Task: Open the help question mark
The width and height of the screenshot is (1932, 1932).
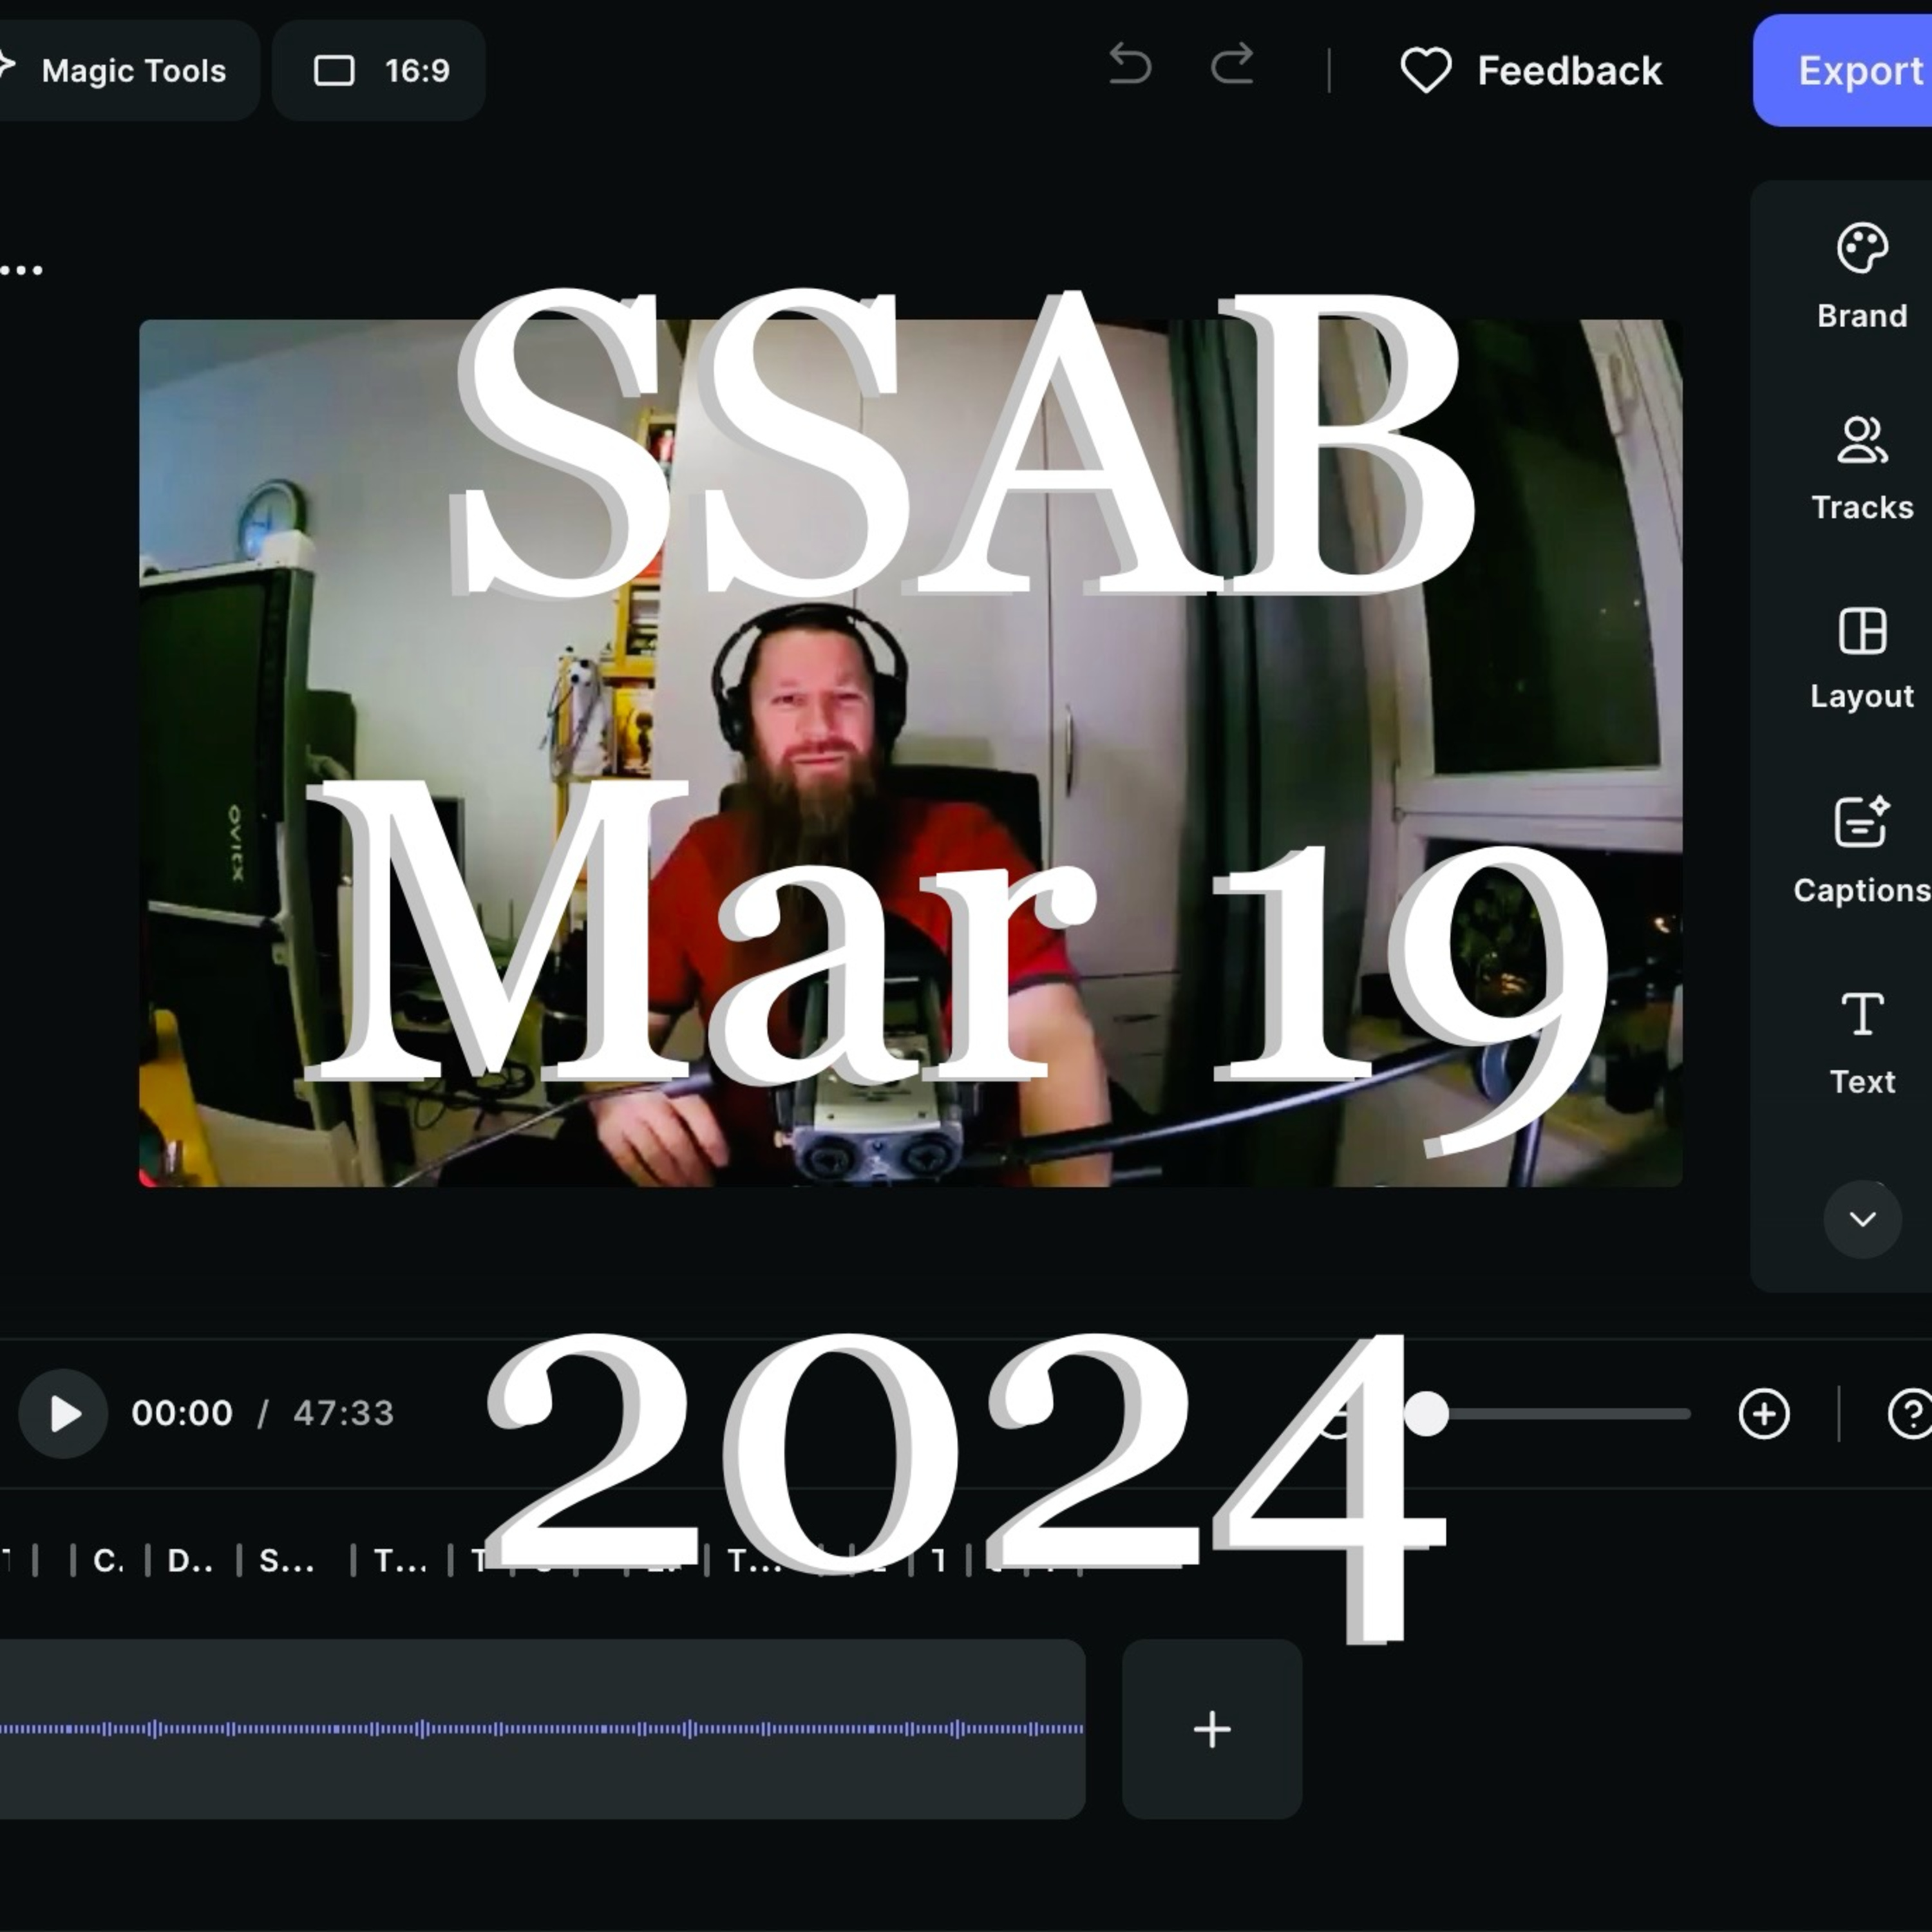Action: [1910, 1414]
